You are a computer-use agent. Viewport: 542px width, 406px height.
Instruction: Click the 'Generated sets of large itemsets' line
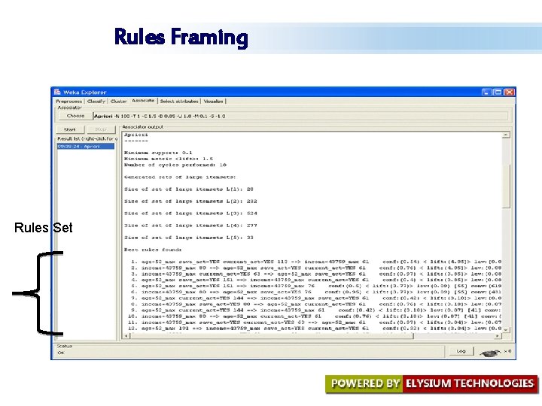click(180, 177)
